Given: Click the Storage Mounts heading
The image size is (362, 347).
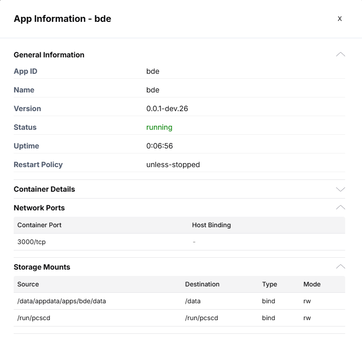Looking at the screenshot, I should (x=42, y=267).
